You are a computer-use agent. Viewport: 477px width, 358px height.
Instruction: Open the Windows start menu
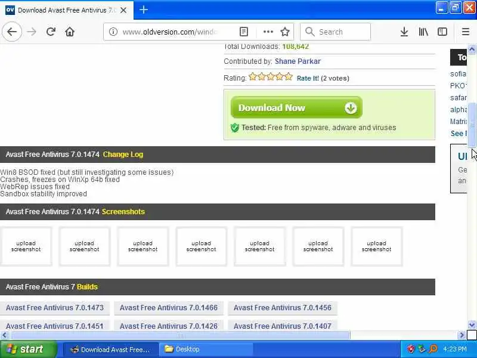[28, 349]
